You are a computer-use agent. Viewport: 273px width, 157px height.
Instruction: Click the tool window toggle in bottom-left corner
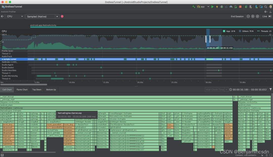[2, 155]
